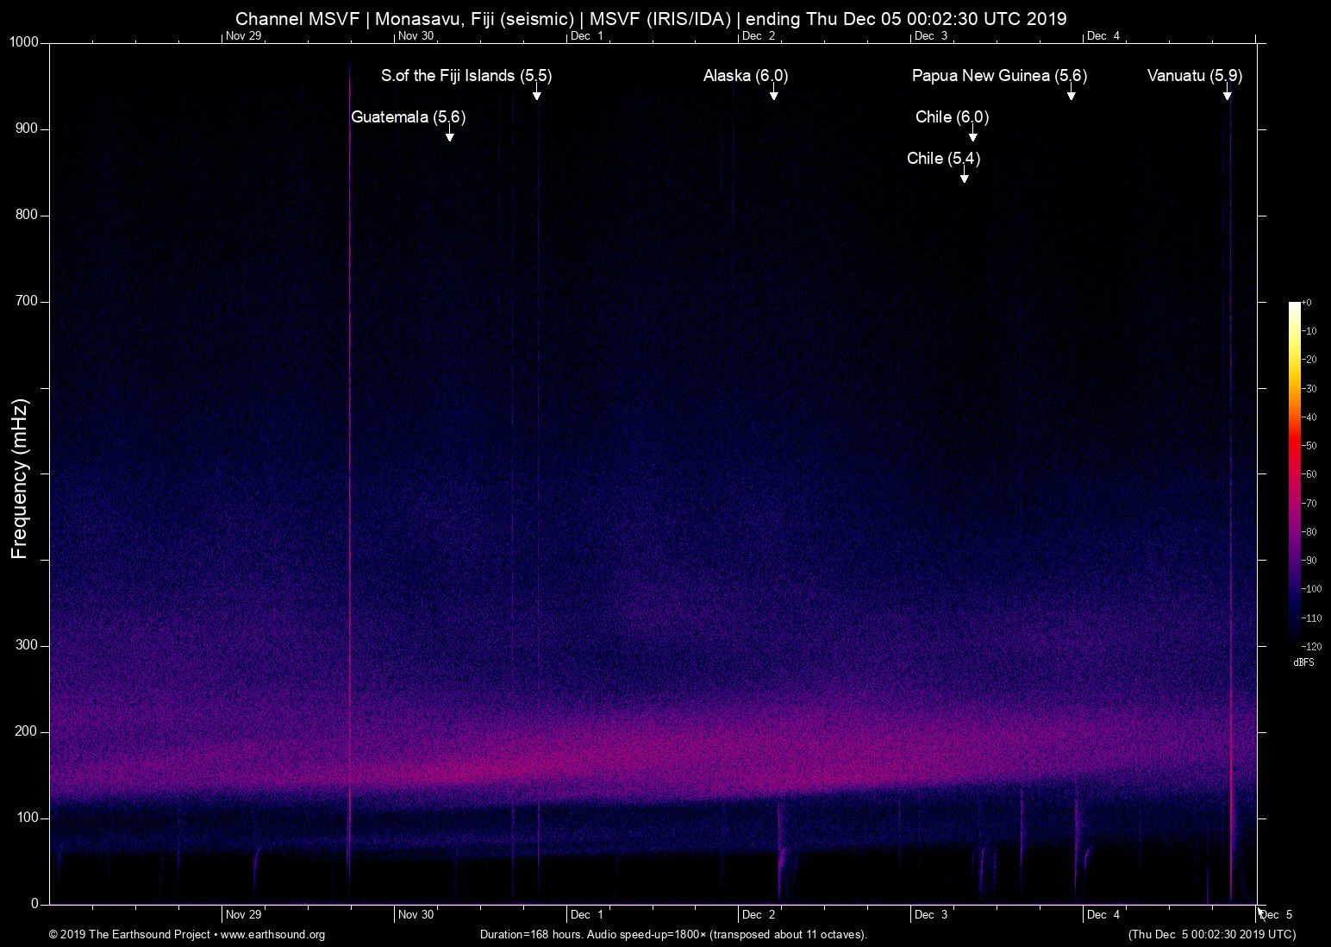Click the Frequency (mHz) axis title
Image resolution: width=1331 pixels, height=947 pixels.
click(x=20, y=479)
